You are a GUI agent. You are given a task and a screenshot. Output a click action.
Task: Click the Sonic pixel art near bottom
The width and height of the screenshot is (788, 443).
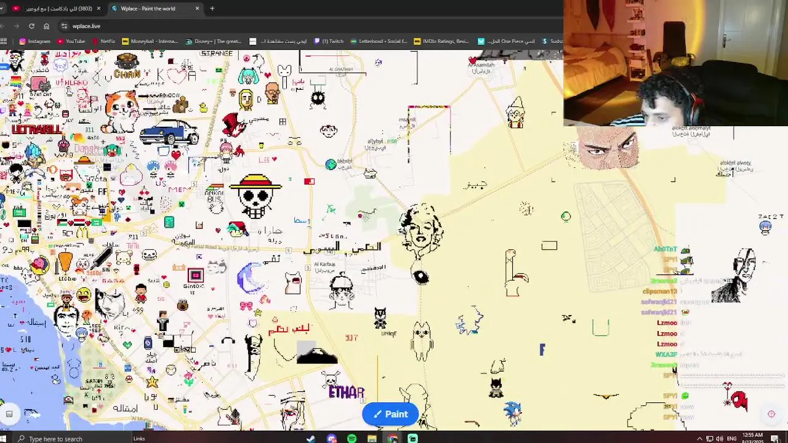click(512, 413)
